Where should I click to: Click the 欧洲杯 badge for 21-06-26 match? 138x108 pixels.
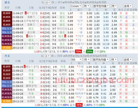click(x=7, y=67)
